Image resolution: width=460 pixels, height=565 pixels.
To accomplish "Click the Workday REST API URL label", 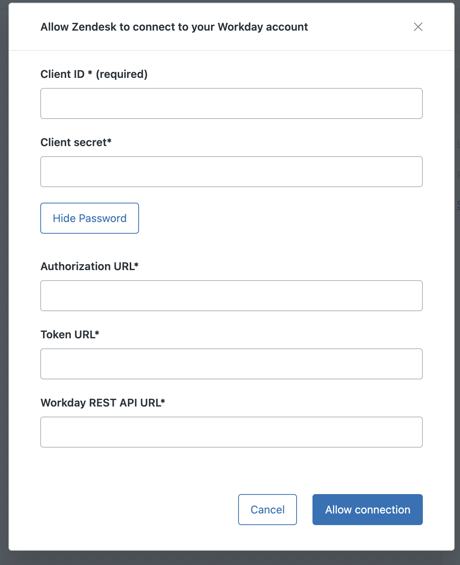I will coord(100,403).
